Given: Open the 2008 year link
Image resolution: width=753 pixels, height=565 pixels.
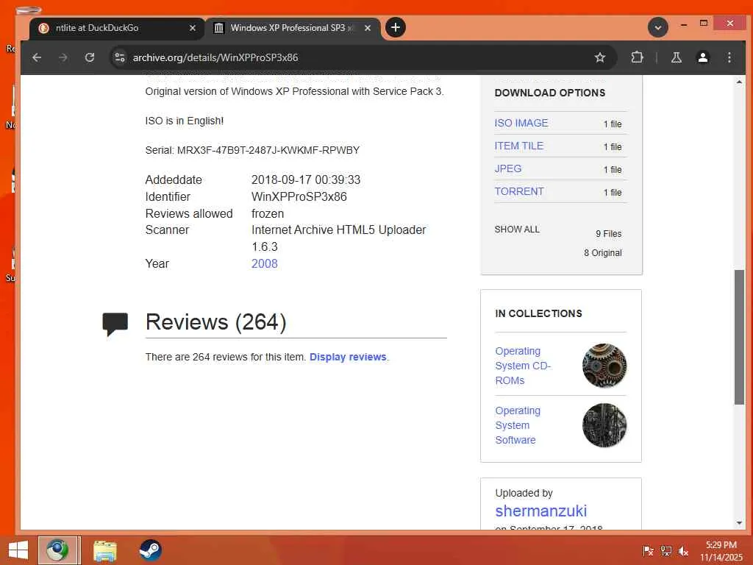Looking at the screenshot, I should 265,263.
